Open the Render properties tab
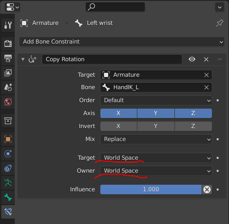This screenshot has width=229, height=224. [x=8, y=44]
